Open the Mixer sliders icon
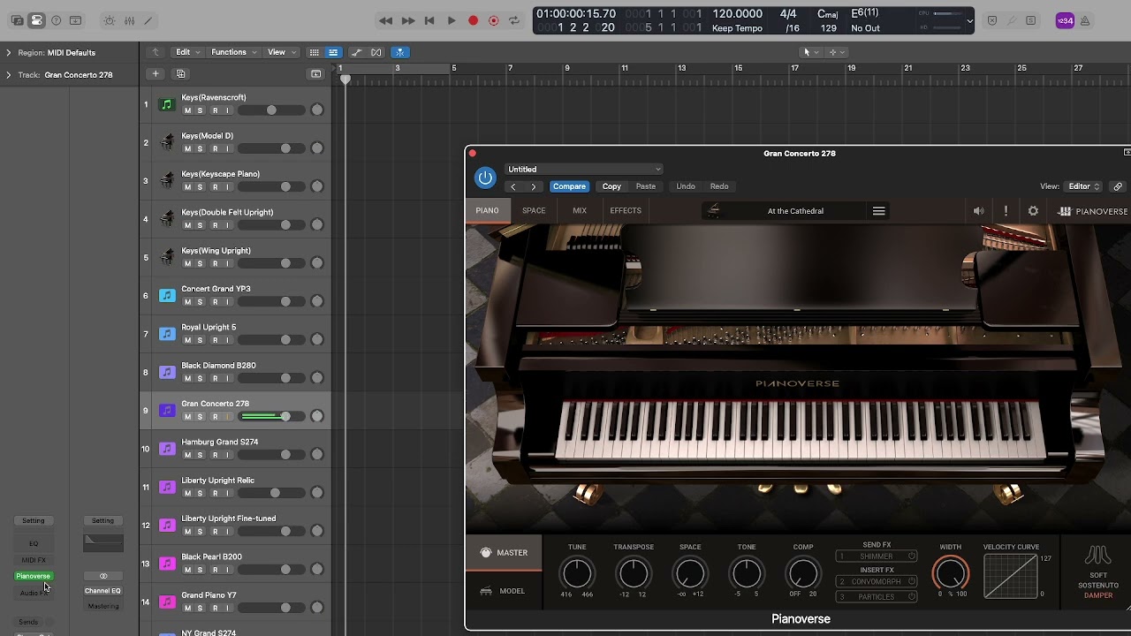This screenshot has height=636, width=1131. pyautogui.click(x=129, y=20)
